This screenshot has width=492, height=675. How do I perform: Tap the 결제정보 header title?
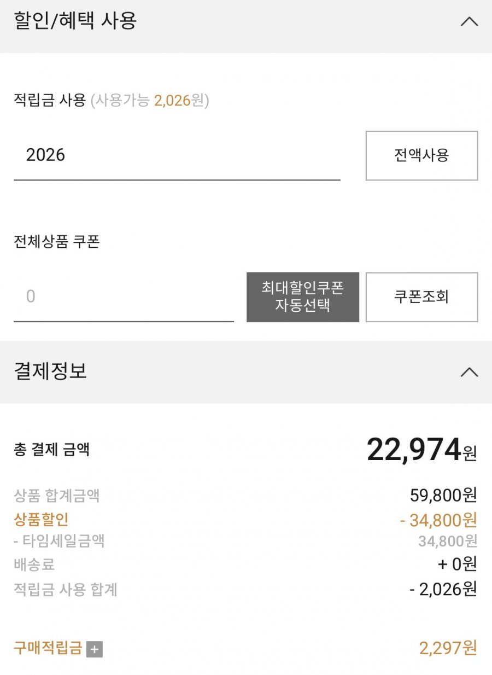(x=50, y=371)
